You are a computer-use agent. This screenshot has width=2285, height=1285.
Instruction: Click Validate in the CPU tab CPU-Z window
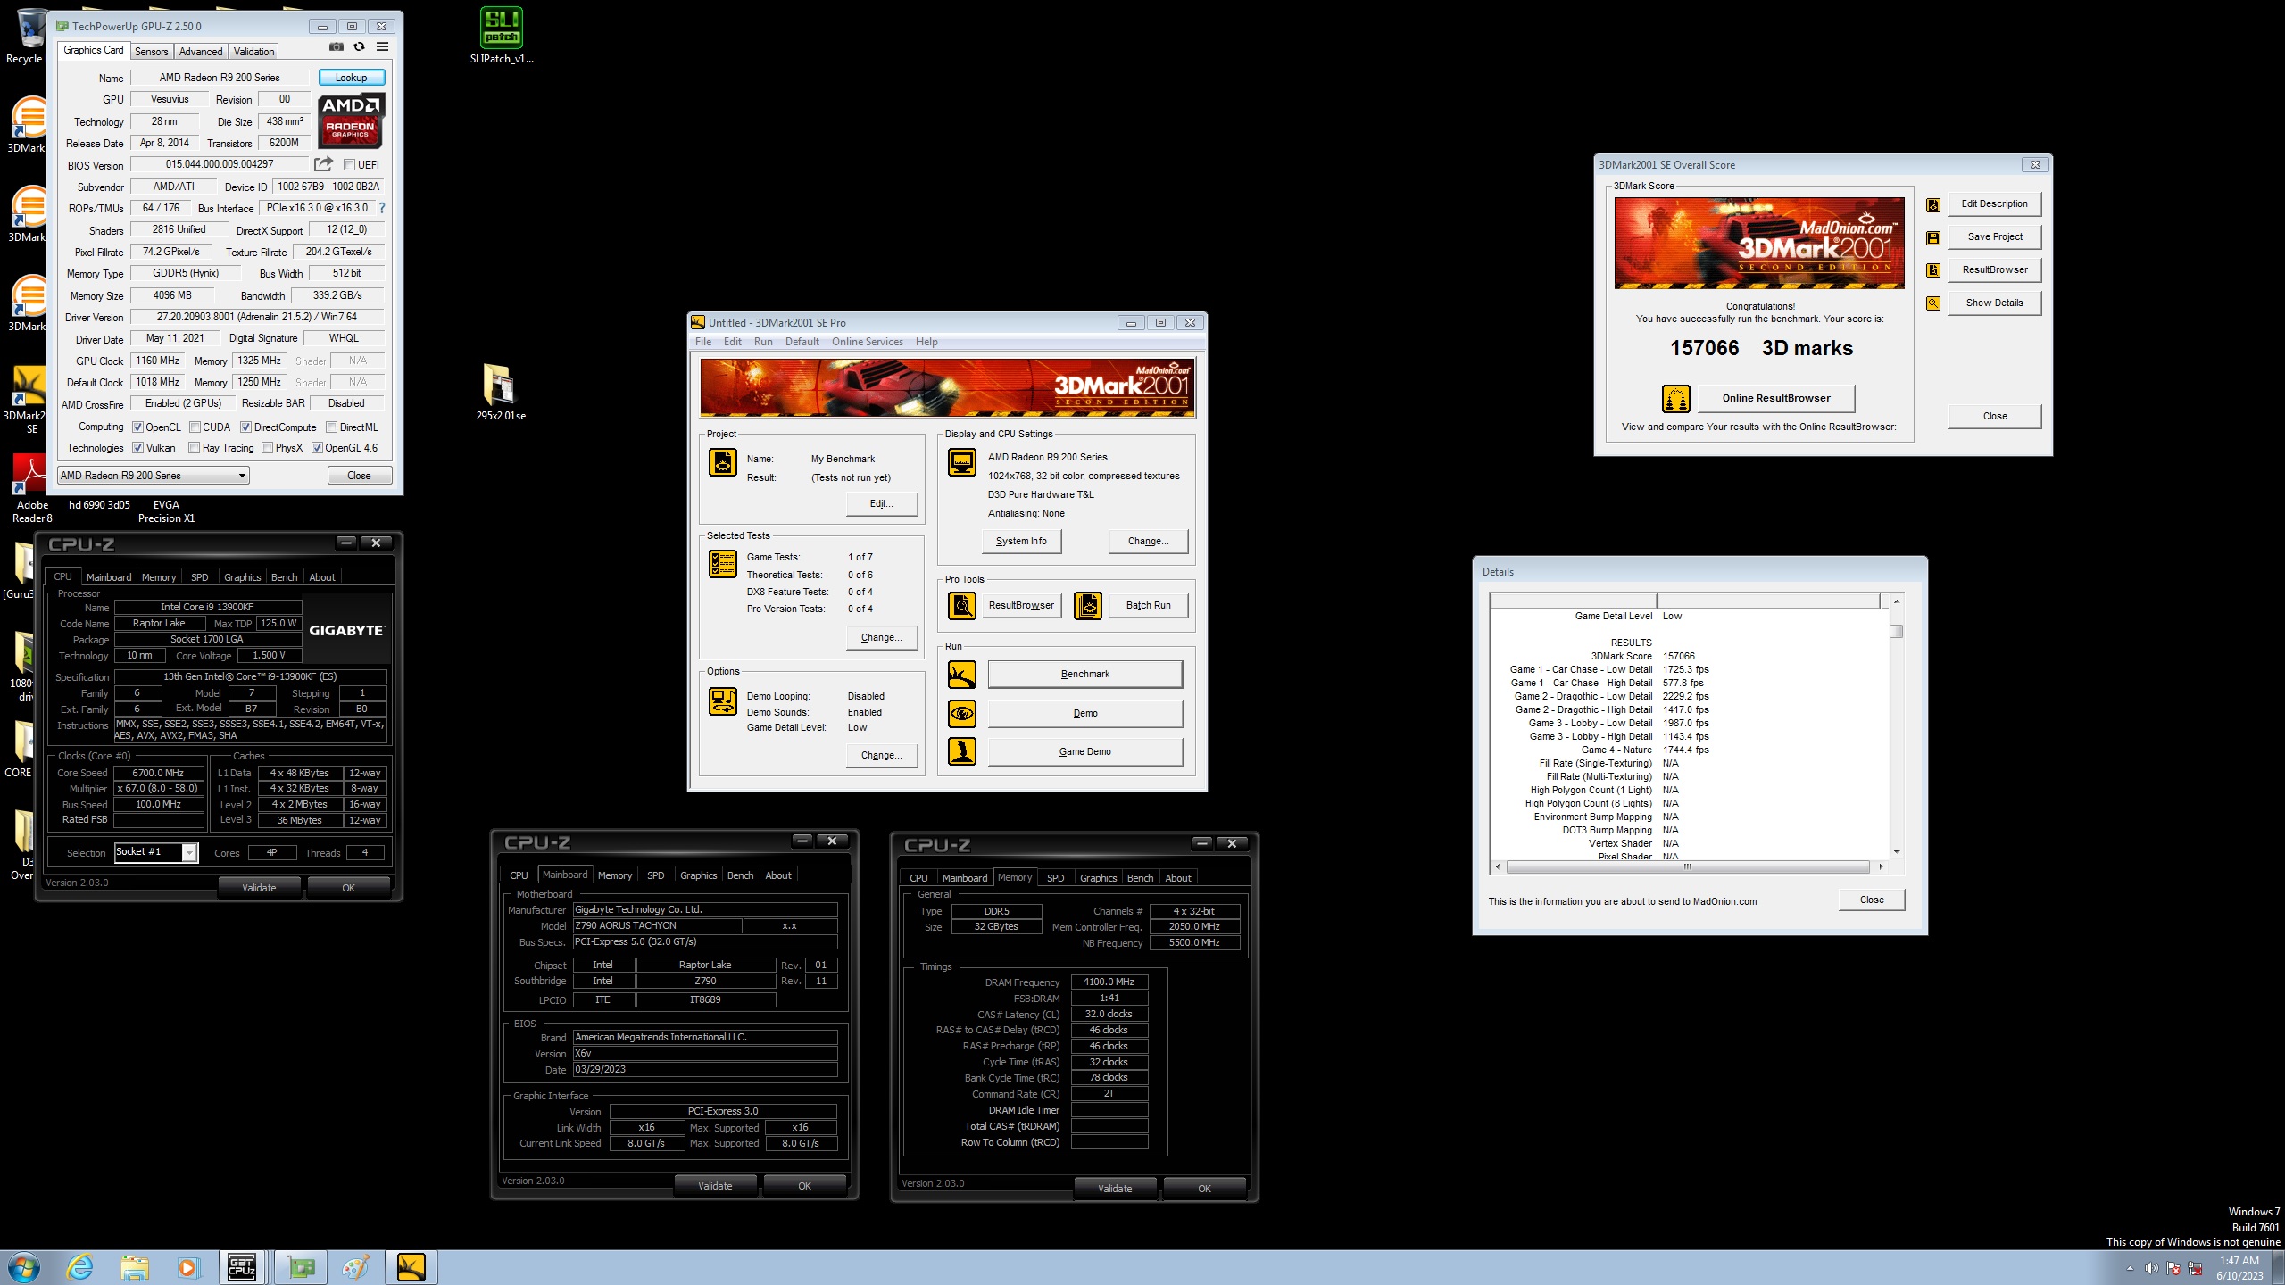point(259,888)
